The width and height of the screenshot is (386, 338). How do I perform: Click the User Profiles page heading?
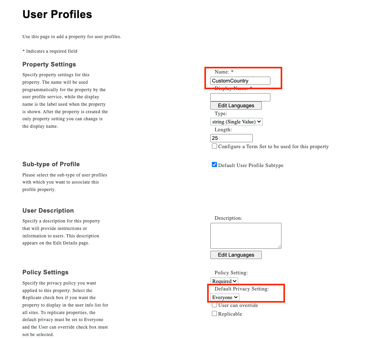tap(57, 15)
